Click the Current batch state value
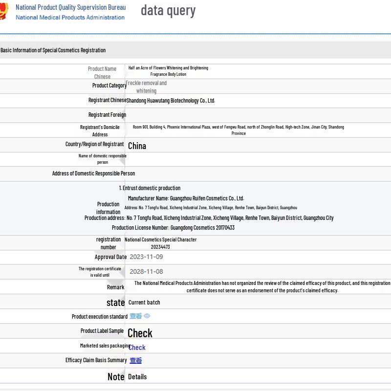The image size is (391, 391). click(x=144, y=303)
